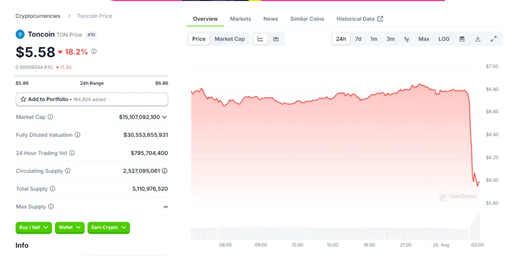Viewport: 520px width, 256px height.
Task: Click Add to Portfolio button
Action: pos(92,99)
